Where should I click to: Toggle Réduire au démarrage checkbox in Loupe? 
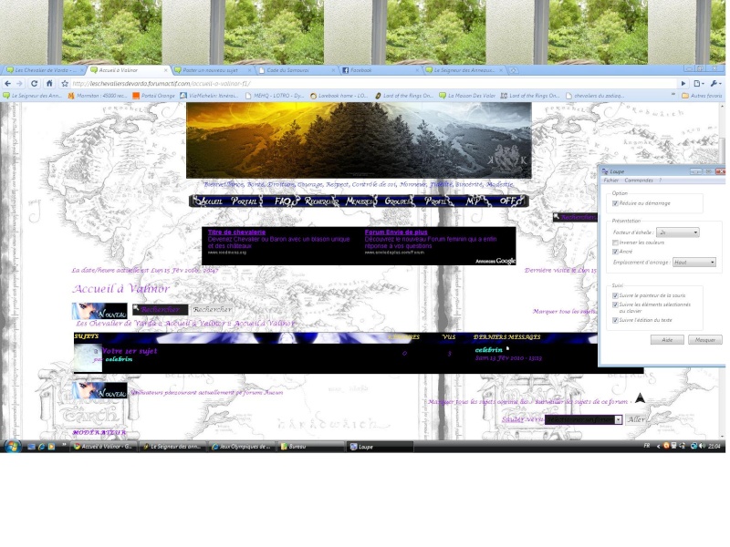pyautogui.click(x=615, y=203)
